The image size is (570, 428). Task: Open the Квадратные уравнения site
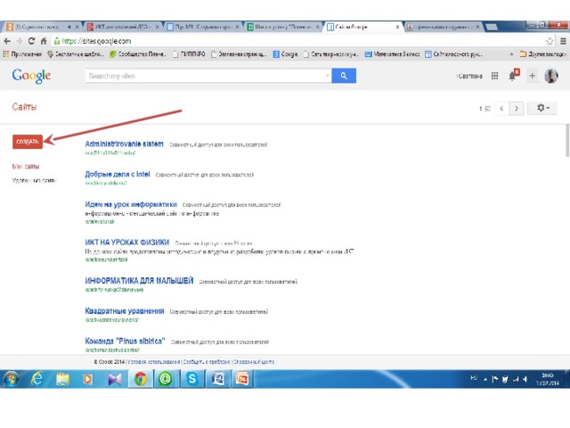(125, 311)
